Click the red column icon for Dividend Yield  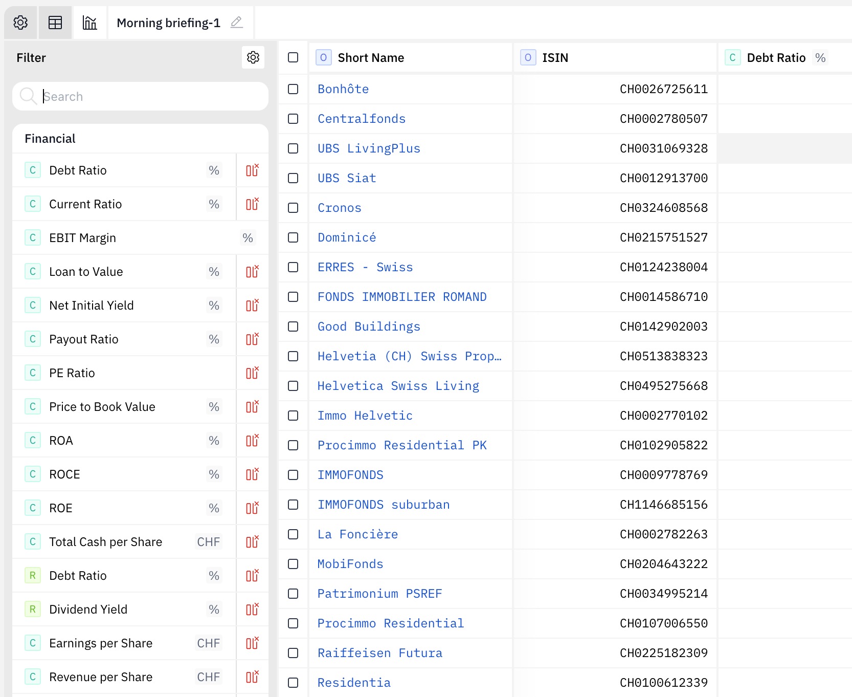coord(252,609)
